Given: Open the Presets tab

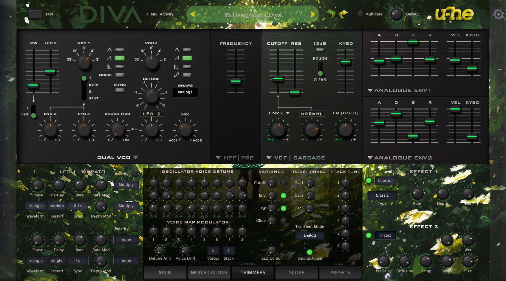Looking at the screenshot, I should point(340,273).
